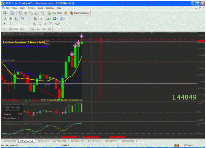Viewport: 206px width, 148px height.
Task: Select the Fibonacci retracement tool
Action: click(40, 24)
